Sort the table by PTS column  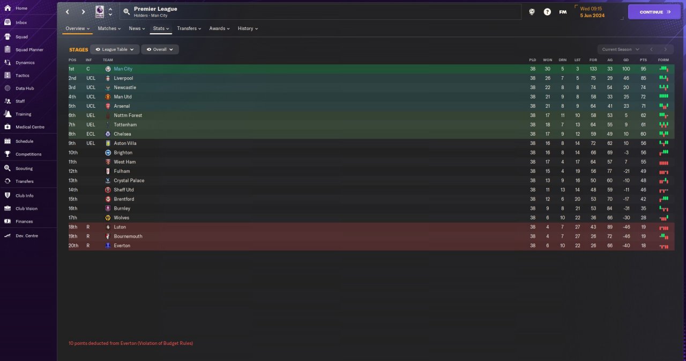pos(643,60)
